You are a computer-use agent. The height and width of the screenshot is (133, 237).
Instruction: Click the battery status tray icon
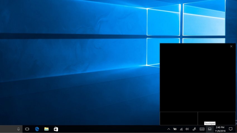click(175, 129)
